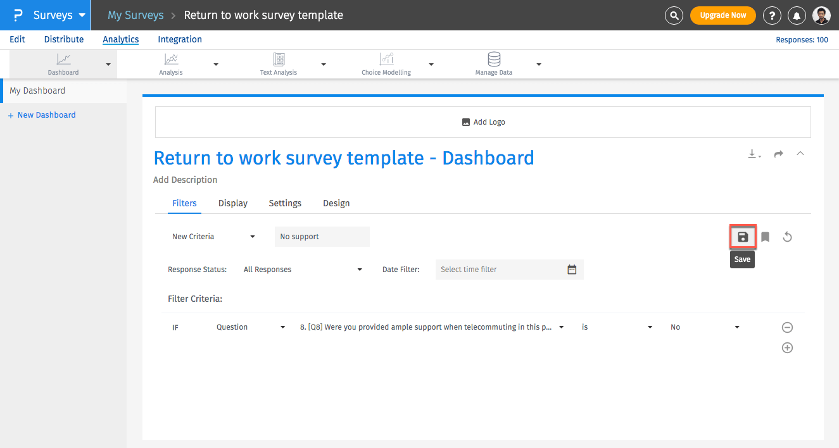
Task: Click the Manage Data icon
Action: [493, 60]
